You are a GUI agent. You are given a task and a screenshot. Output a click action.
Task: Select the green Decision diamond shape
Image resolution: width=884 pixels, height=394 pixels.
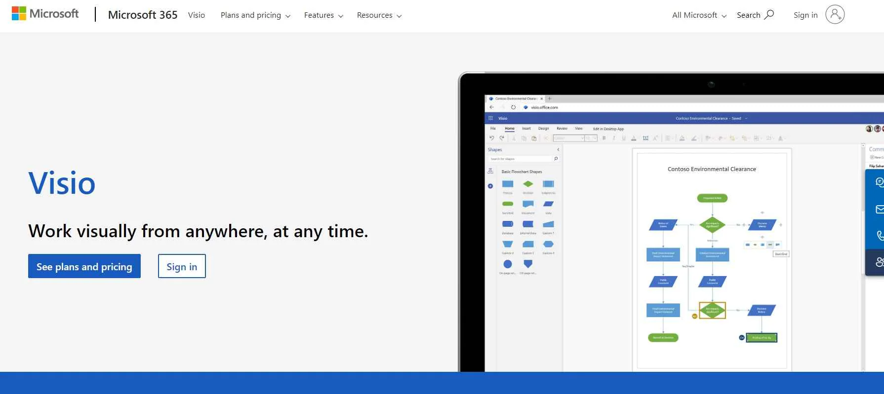pyautogui.click(x=528, y=184)
